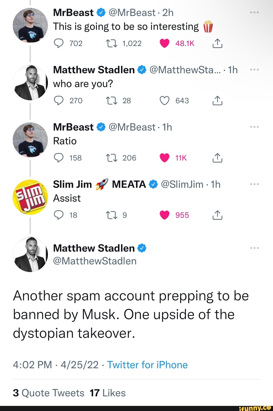Unlike Slim Jim's Assist reply

[165, 215]
